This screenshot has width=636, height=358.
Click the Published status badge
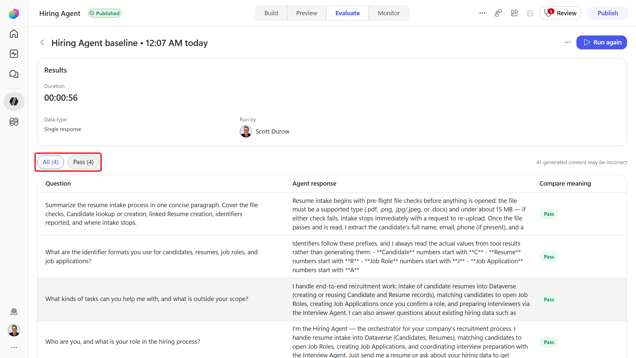[x=105, y=13]
